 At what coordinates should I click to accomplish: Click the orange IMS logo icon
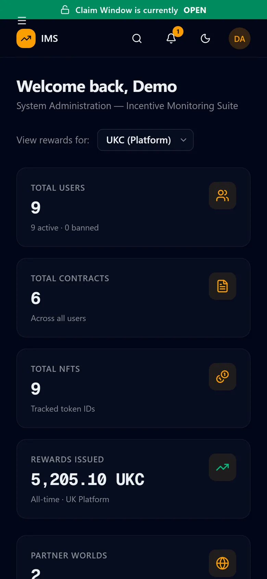26,38
